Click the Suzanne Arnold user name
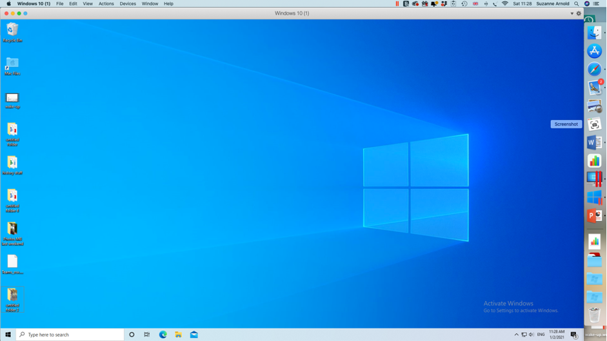The width and height of the screenshot is (607, 341). click(552, 3)
